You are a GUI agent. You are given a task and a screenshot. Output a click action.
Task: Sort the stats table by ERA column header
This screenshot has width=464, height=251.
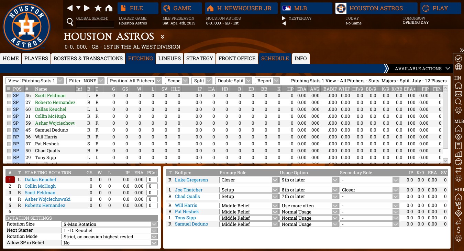(302, 89)
